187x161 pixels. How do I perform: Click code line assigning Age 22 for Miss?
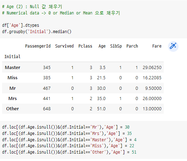[x=68, y=146]
